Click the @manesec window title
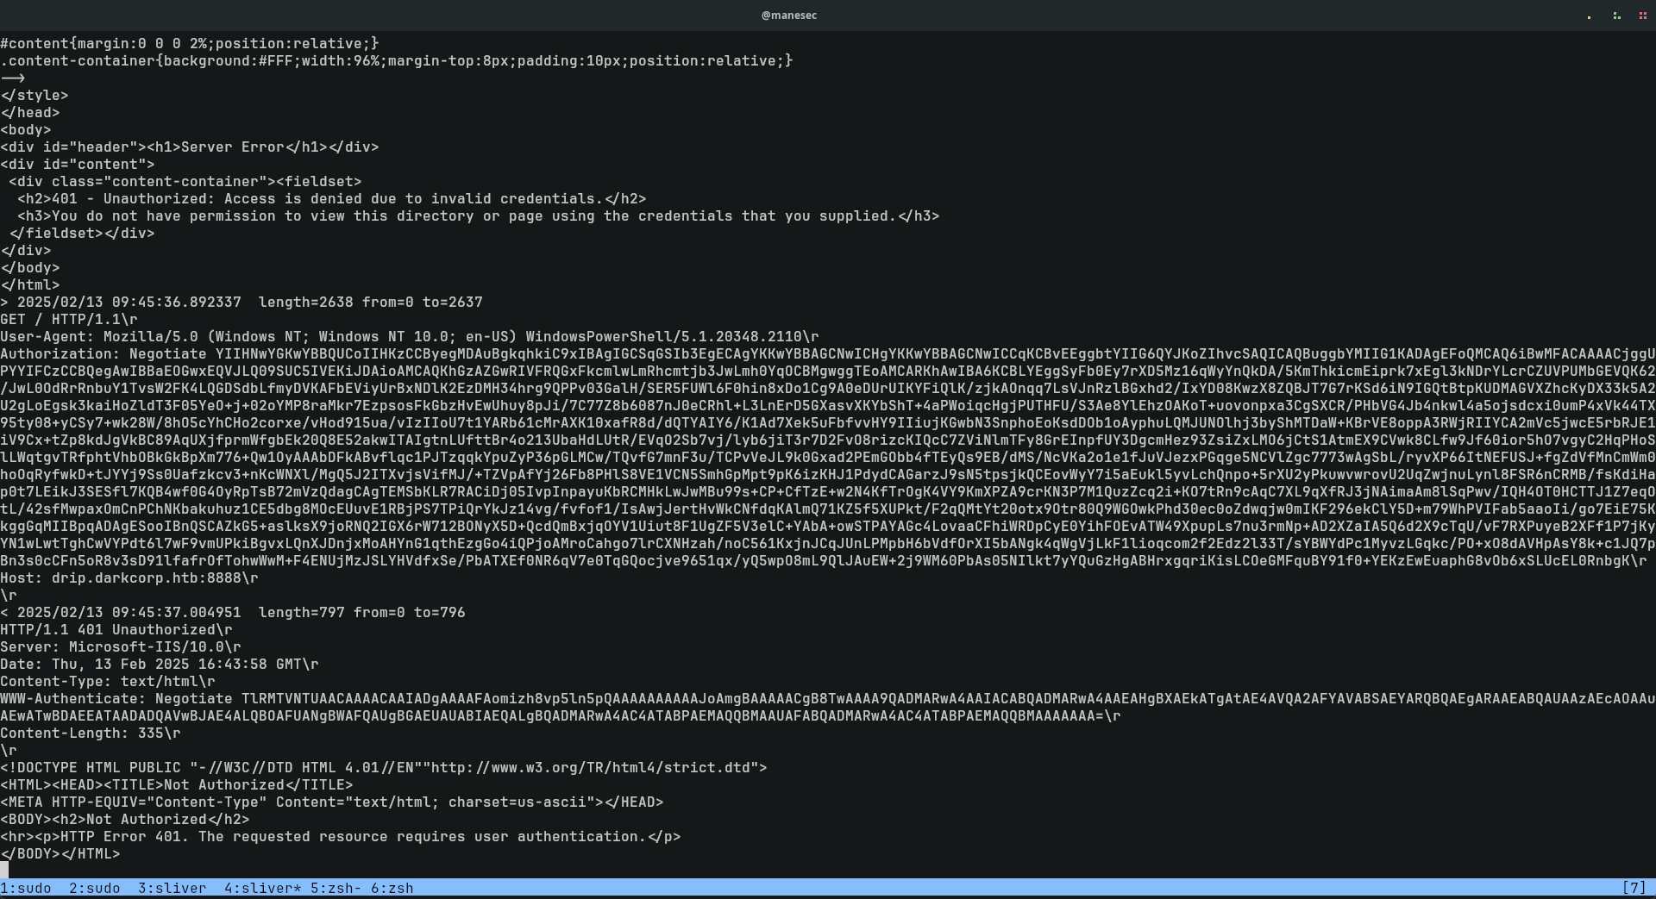 [x=788, y=16]
